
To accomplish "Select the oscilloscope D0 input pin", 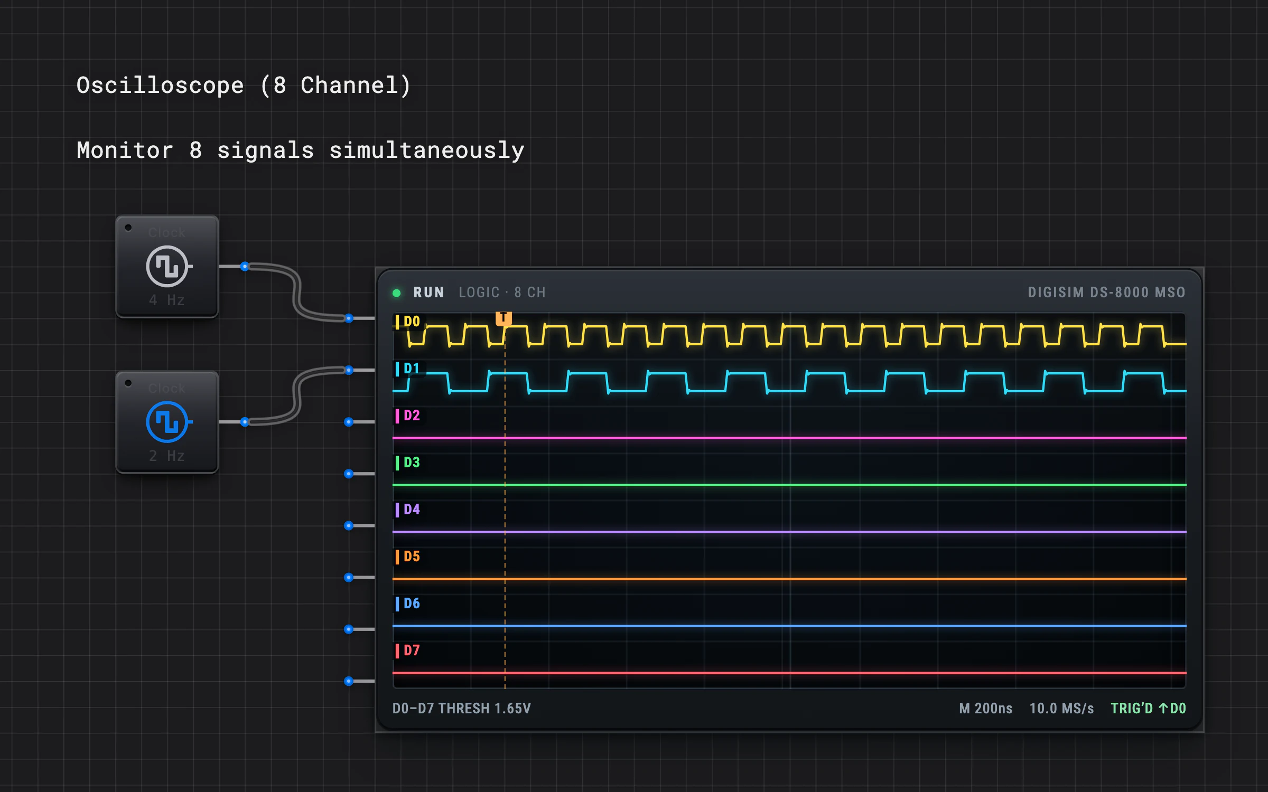I will pyautogui.click(x=349, y=318).
